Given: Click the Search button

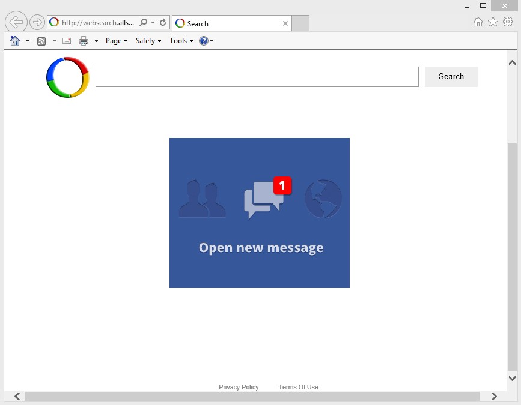Looking at the screenshot, I should point(451,77).
